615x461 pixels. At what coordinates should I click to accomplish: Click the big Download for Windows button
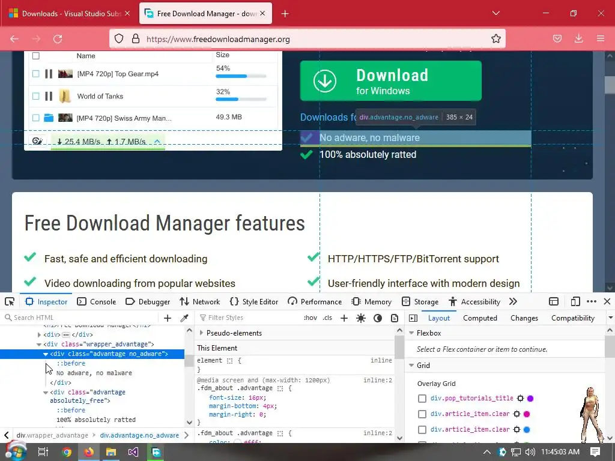[x=390, y=81]
